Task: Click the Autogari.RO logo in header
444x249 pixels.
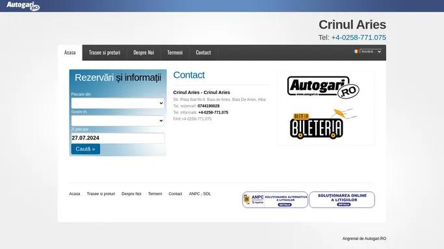Action: point(23,6)
